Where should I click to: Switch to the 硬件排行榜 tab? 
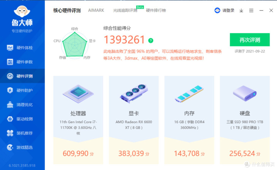coord(156,11)
